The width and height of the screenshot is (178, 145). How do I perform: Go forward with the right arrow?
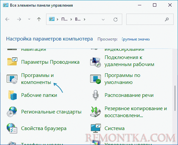tap(19, 19)
